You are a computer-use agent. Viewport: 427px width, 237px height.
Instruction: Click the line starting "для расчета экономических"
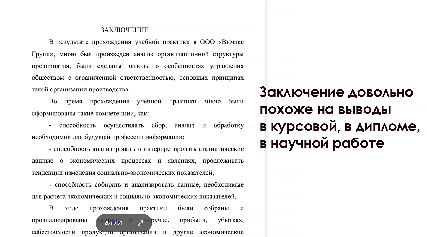[134, 196]
